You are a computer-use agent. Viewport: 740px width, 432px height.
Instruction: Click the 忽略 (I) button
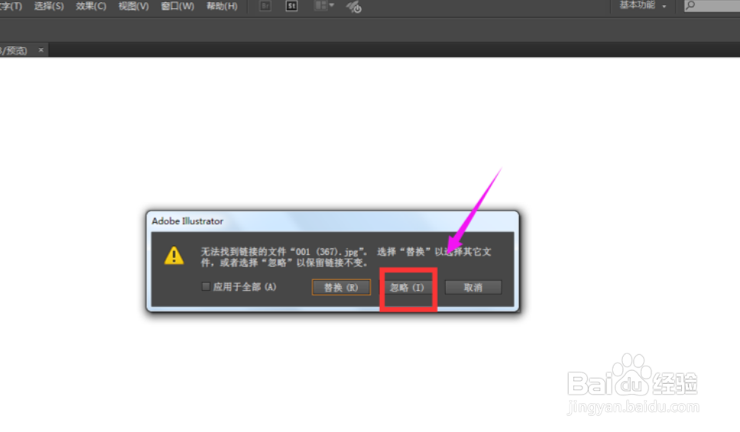407,288
